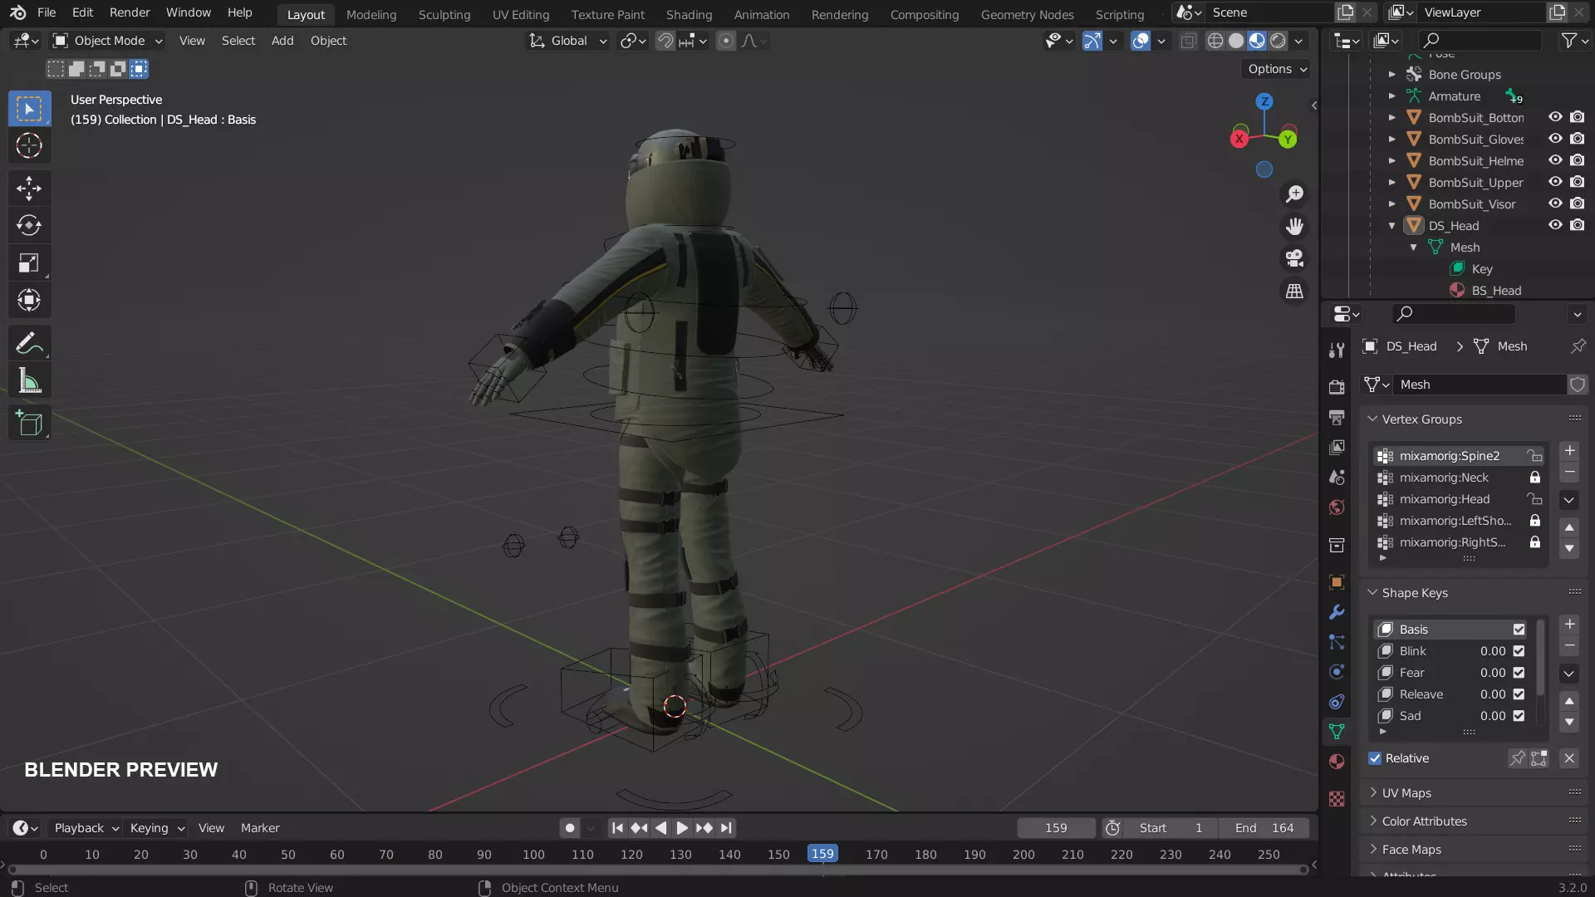The image size is (1595, 897).
Task: Toggle visibility of BombSuit_Gloves in outliner
Action: tap(1555, 139)
